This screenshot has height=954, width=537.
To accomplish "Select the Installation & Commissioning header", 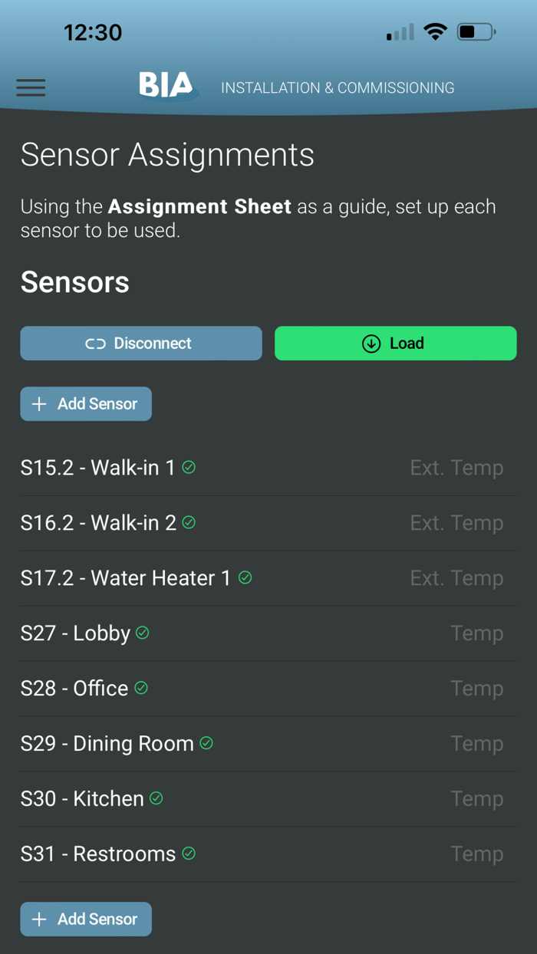I will tap(338, 87).
